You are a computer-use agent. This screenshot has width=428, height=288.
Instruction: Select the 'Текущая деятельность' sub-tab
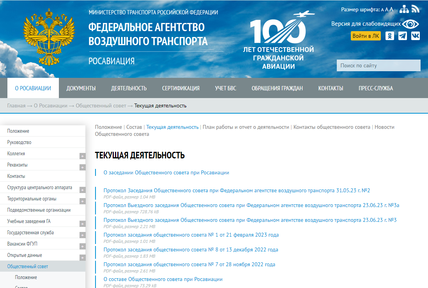click(x=172, y=127)
